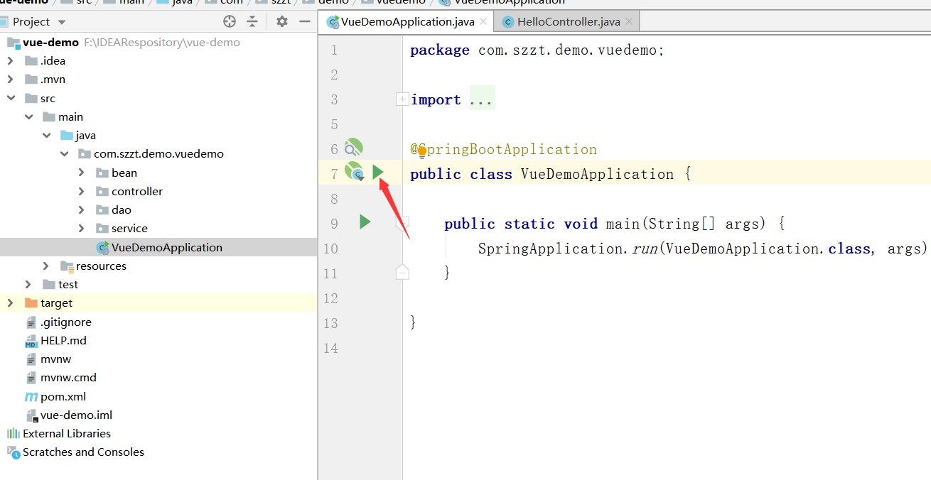This screenshot has height=480, width=931.
Task: Expand the .idea folder chevron
Action: point(10,61)
